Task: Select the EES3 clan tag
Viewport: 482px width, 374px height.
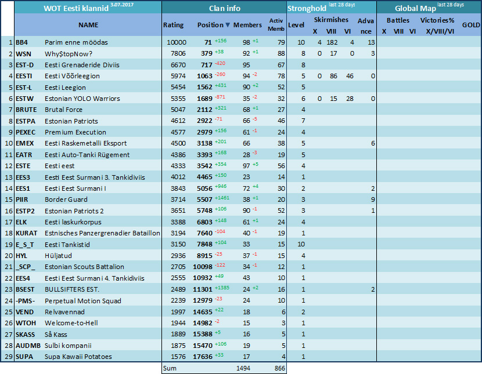Action: (23, 177)
